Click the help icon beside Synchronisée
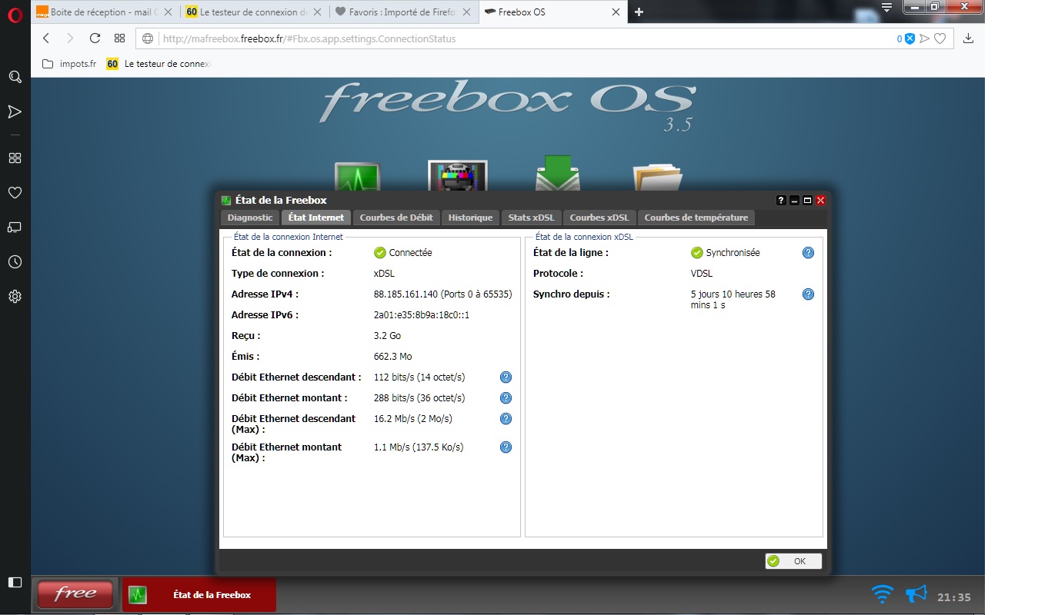This screenshot has height=615, width=1048. pyautogui.click(x=808, y=252)
